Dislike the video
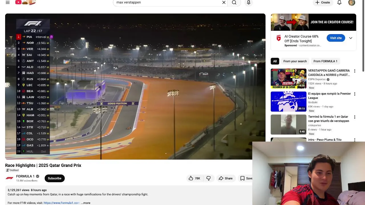The width and height of the screenshot is (365, 205). pos(208,178)
